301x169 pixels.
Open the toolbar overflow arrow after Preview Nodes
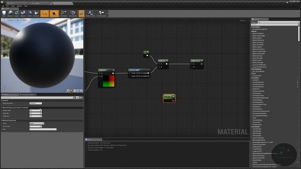tap(107, 14)
